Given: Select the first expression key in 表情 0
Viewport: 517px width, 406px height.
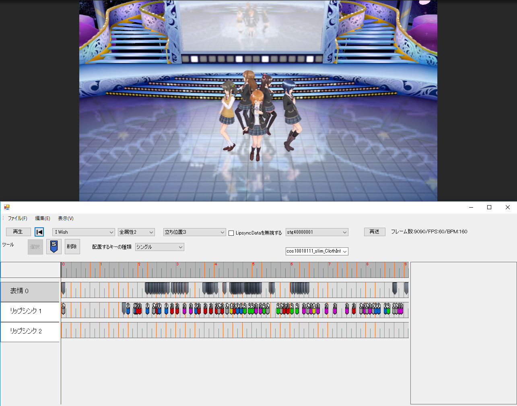Looking at the screenshot, I should [x=63, y=289].
